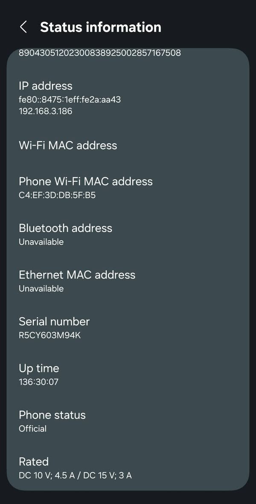Select the Ethernet MAC address label
The width and height of the screenshot is (256, 504).
click(x=77, y=275)
